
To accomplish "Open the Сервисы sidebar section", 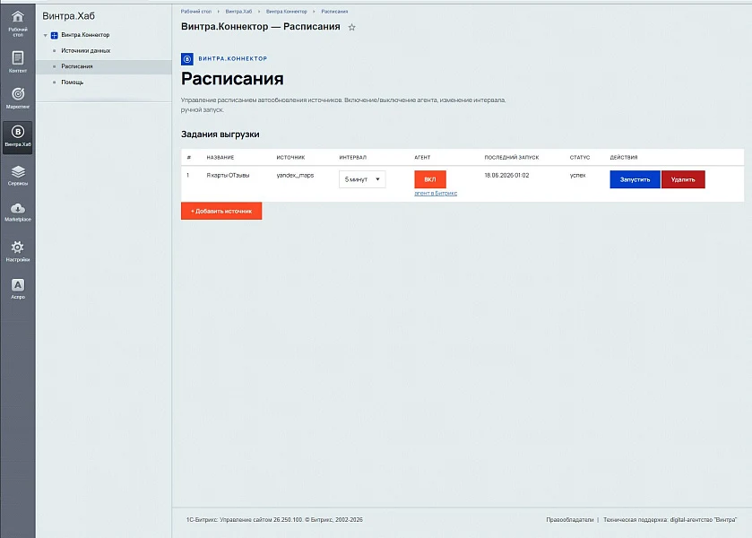I will tap(18, 175).
